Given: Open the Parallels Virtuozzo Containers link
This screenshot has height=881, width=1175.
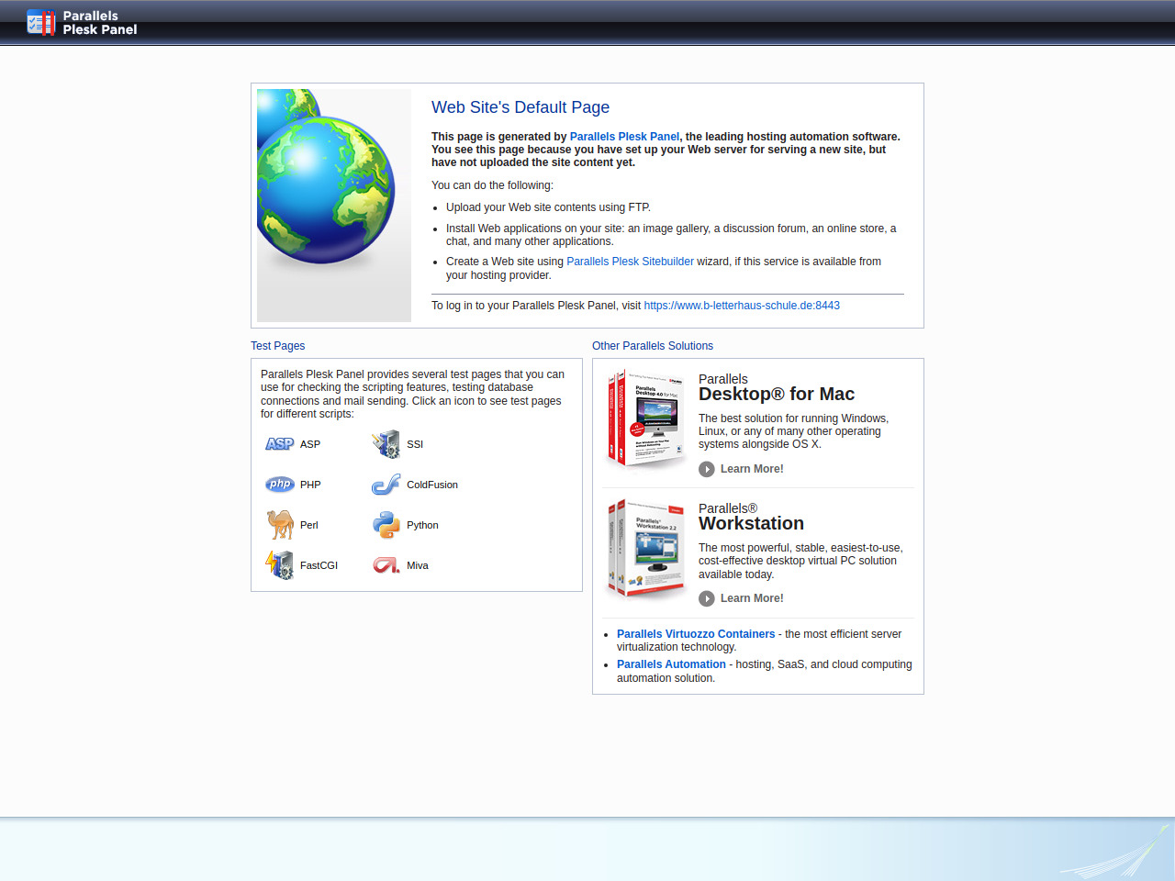Looking at the screenshot, I should point(696,634).
